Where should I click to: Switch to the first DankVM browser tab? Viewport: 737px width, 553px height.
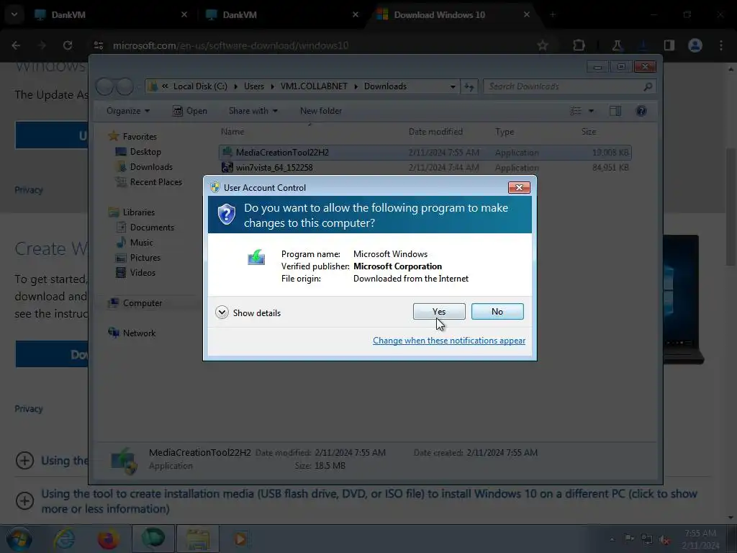[110, 14]
